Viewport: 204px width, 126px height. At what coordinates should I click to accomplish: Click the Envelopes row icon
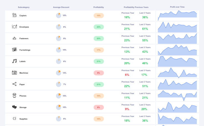14,27
